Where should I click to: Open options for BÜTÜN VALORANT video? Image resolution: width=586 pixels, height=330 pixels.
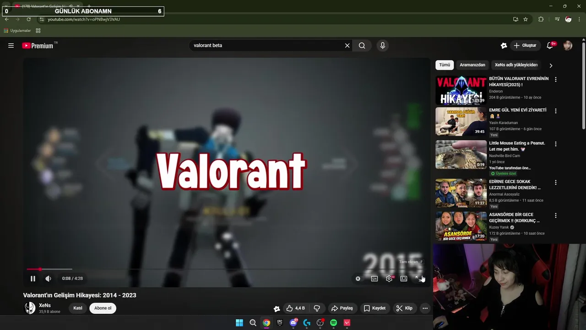point(556,79)
